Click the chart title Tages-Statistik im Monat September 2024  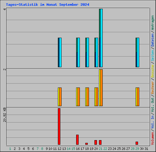pos(48,5)
